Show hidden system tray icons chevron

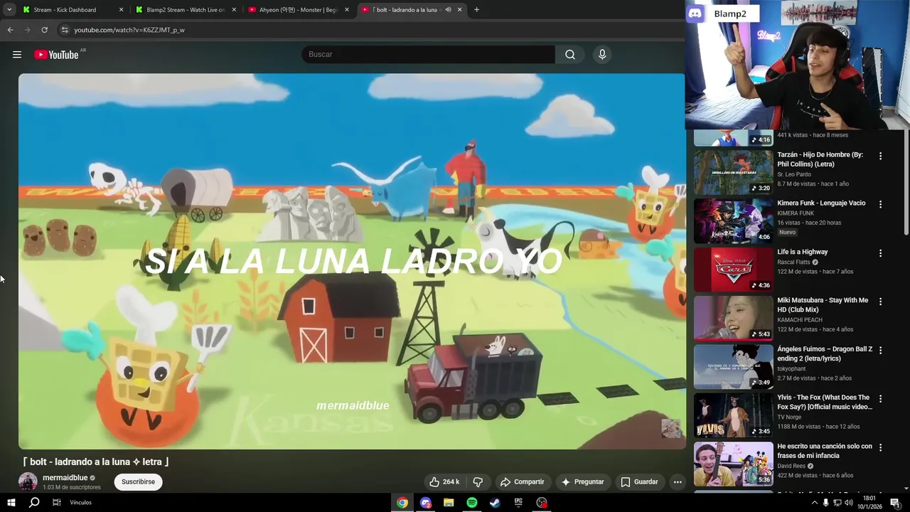point(814,503)
